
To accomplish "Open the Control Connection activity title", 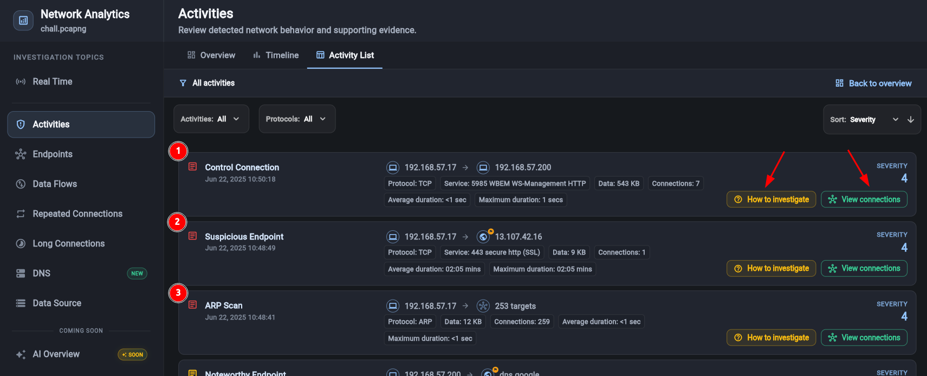I will [x=242, y=167].
